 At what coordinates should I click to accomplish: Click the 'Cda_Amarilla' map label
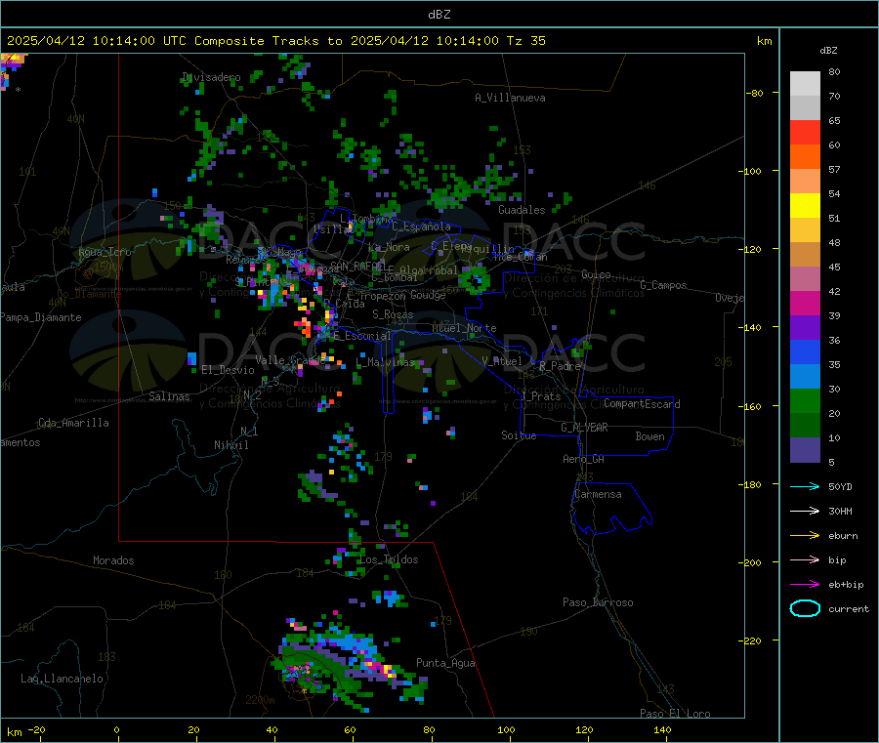point(73,423)
